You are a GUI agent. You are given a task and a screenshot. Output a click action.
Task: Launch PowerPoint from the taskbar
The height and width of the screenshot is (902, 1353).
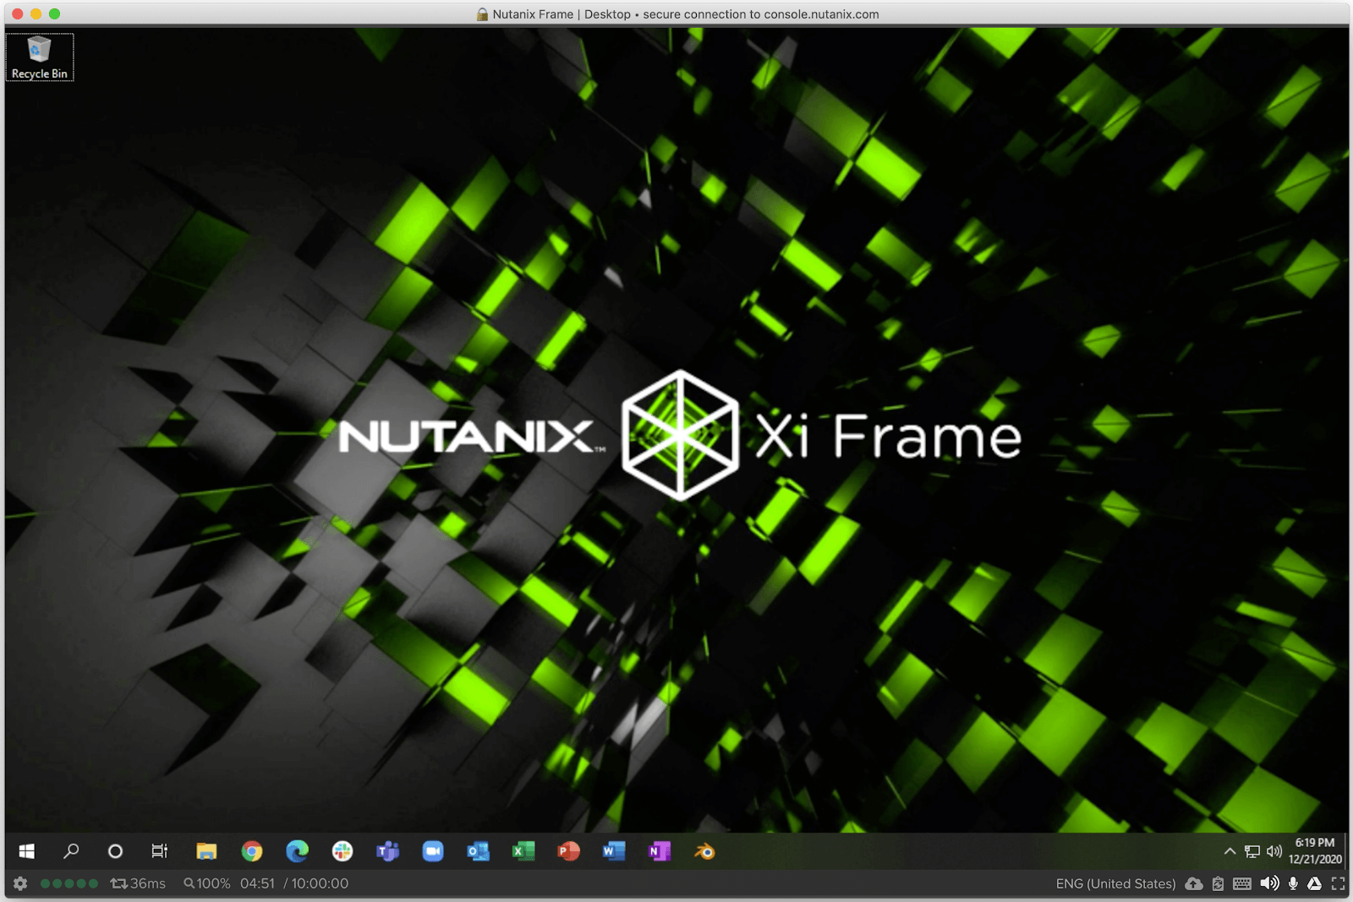[x=568, y=851]
